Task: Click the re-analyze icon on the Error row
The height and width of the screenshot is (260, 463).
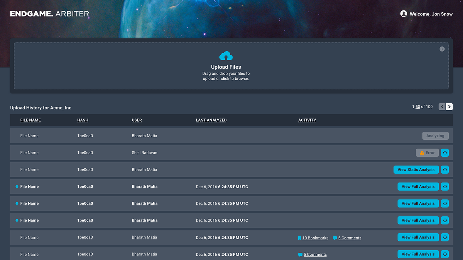Action: pyautogui.click(x=444, y=153)
